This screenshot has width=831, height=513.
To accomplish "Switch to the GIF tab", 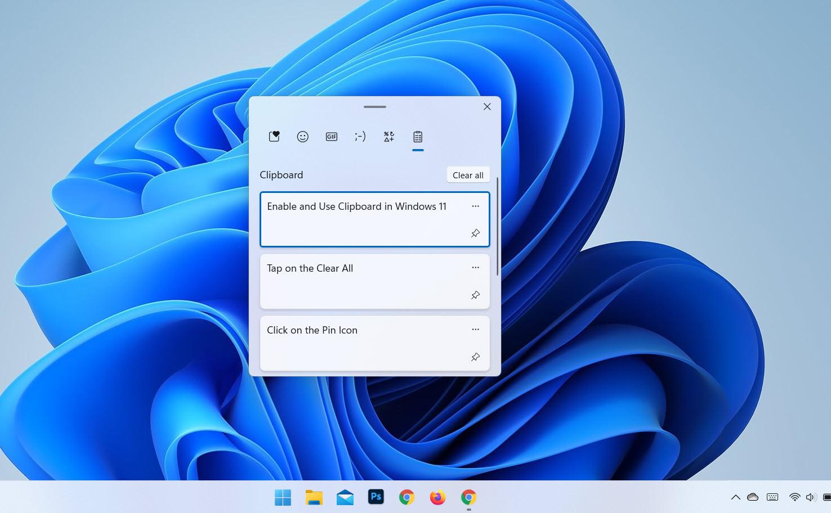I will tap(331, 137).
